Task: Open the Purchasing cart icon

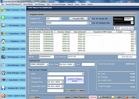Action: [4, 25]
